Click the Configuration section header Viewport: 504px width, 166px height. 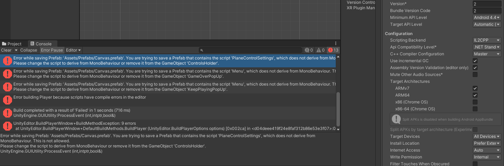point(399,34)
